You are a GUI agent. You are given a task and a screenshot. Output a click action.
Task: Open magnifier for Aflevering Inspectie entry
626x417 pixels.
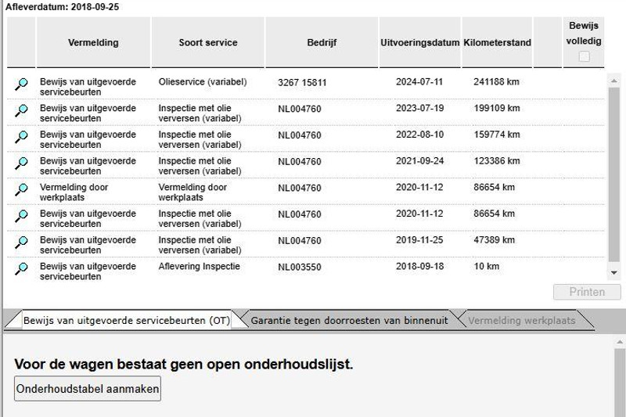tap(21, 269)
